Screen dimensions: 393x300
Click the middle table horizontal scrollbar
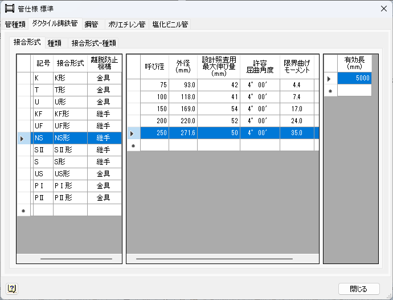222,259
